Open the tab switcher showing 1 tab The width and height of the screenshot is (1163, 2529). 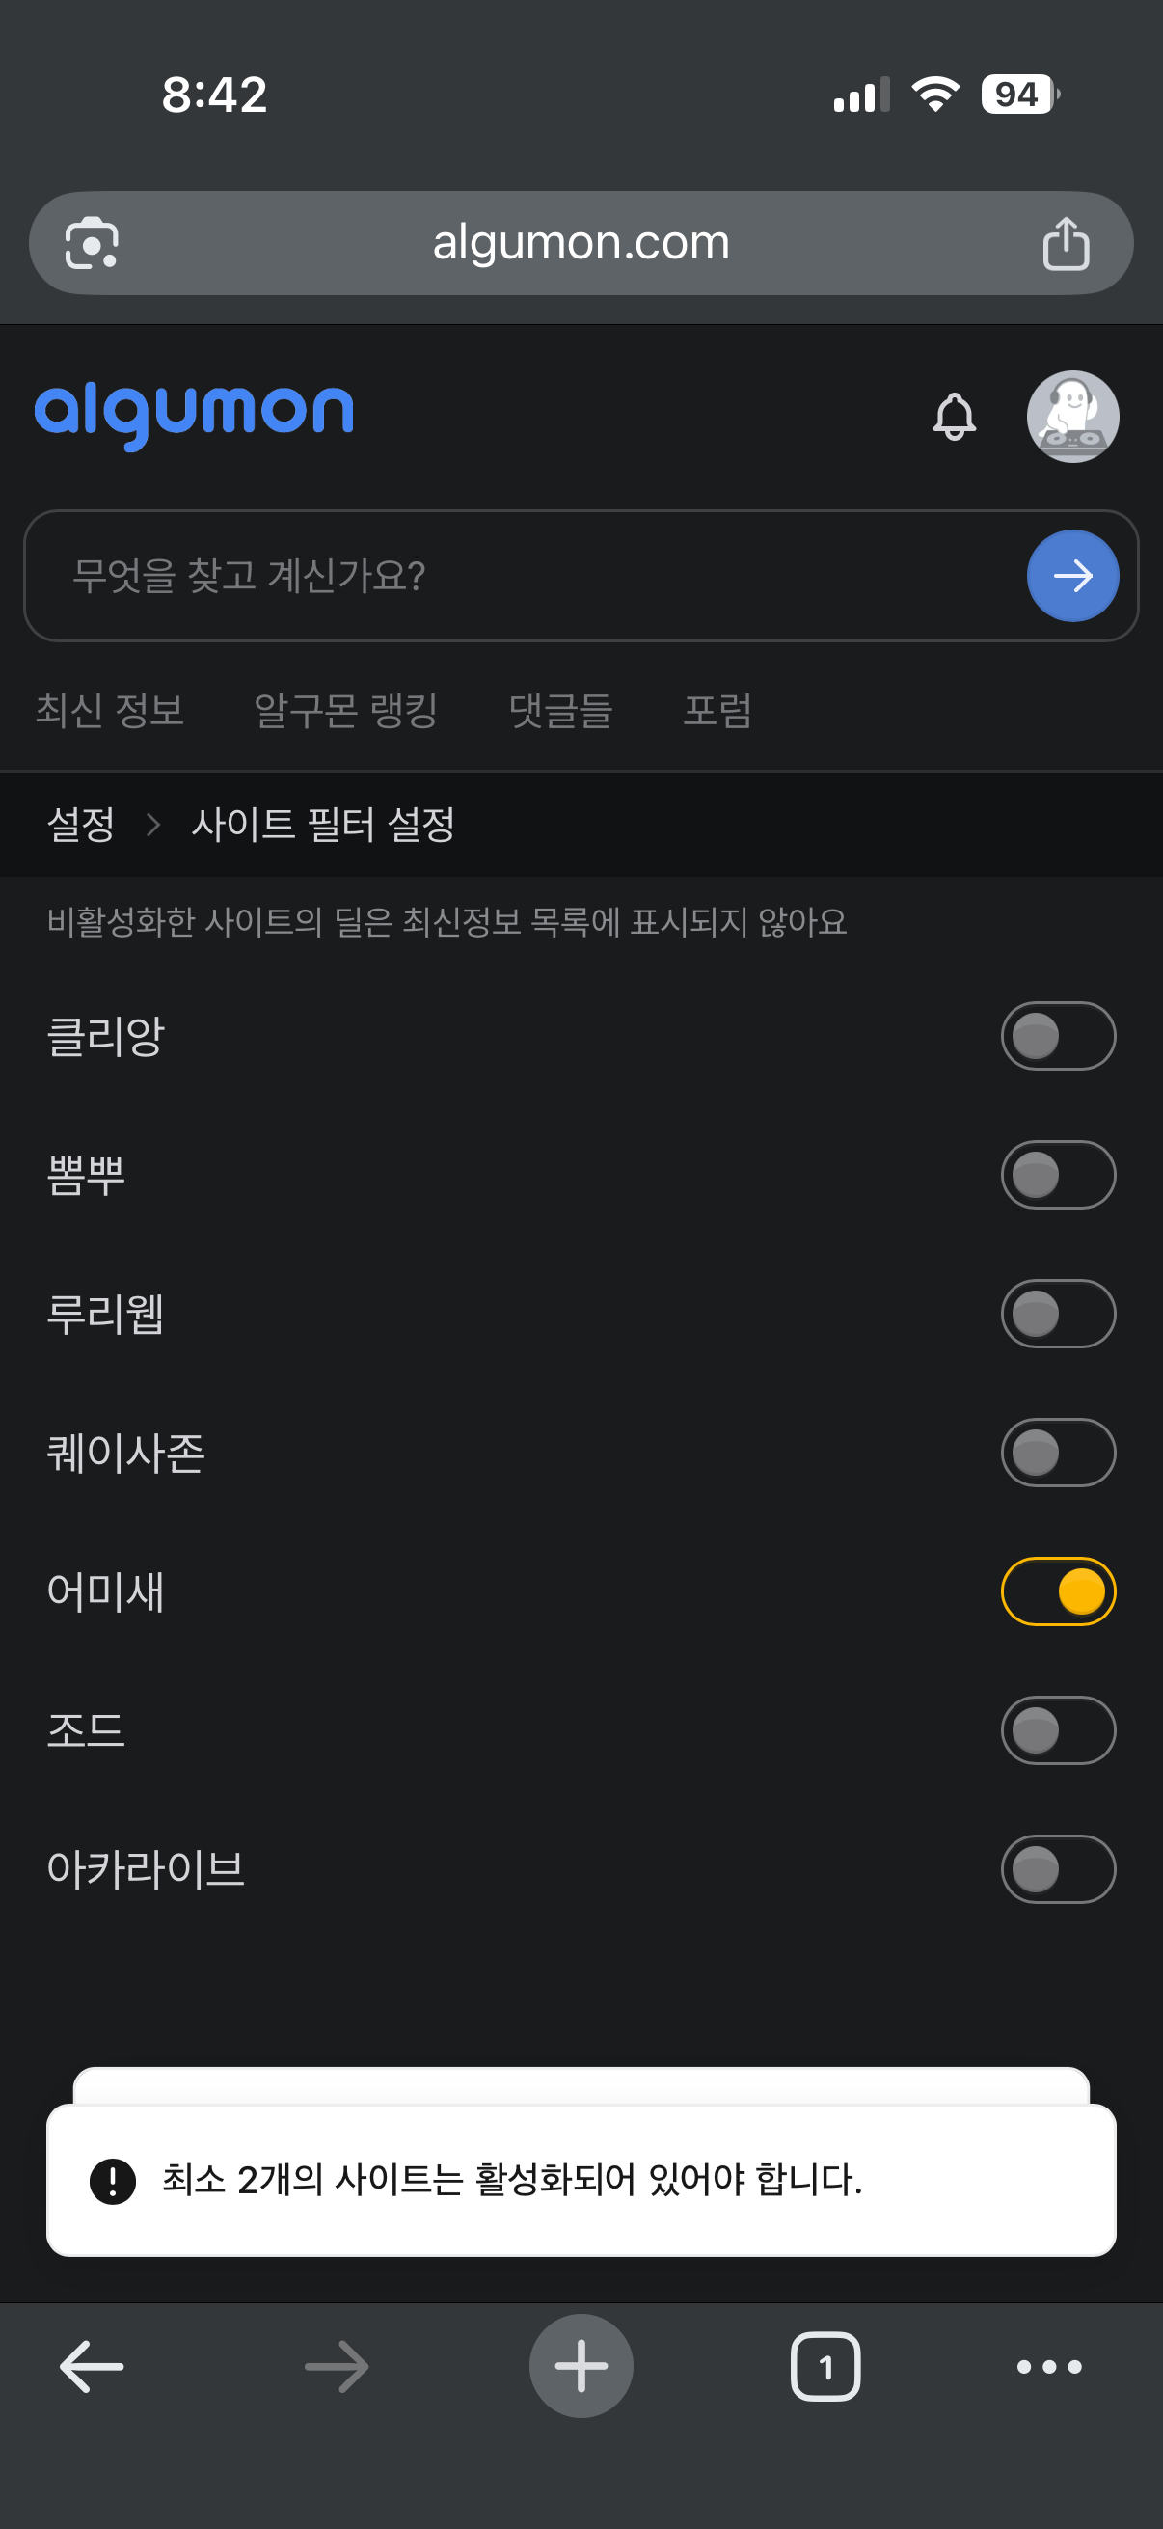pyautogui.click(x=825, y=2367)
